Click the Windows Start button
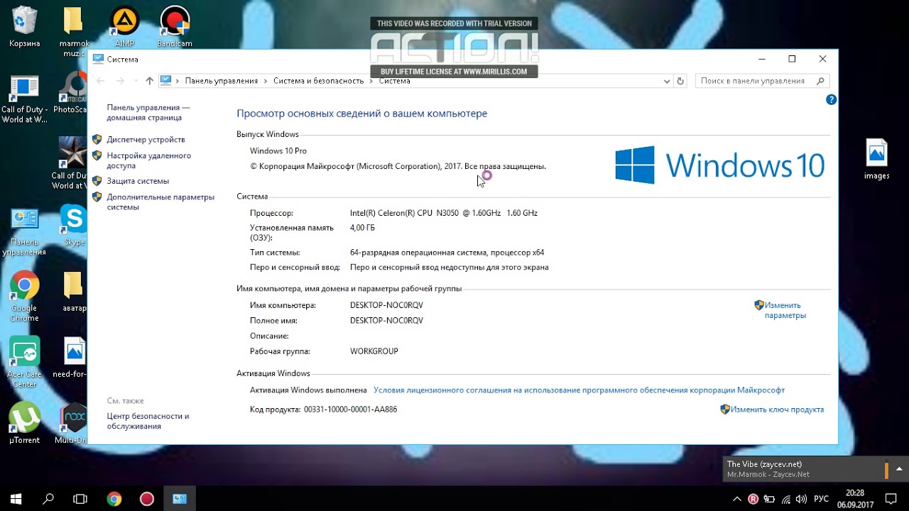Viewport: 909px width, 511px height. [x=16, y=499]
